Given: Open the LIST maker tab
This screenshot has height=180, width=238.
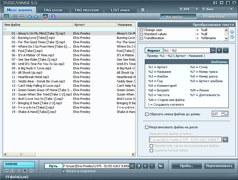Looking at the screenshot, I should pyautogui.click(x=121, y=9).
